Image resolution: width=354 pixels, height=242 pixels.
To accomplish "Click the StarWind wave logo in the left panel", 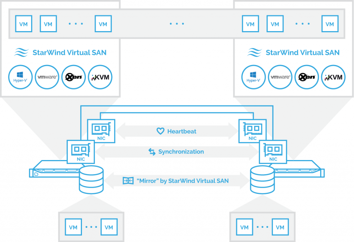I will tap(21, 52).
